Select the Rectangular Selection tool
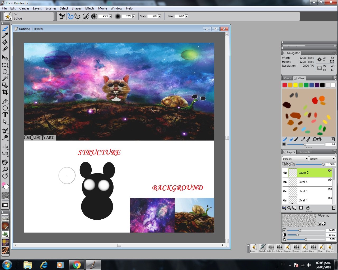This screenshot has width=338, height=270. (5, 65)
